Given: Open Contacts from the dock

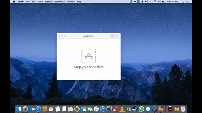Looking at the screenshot, I should point(45,109).
